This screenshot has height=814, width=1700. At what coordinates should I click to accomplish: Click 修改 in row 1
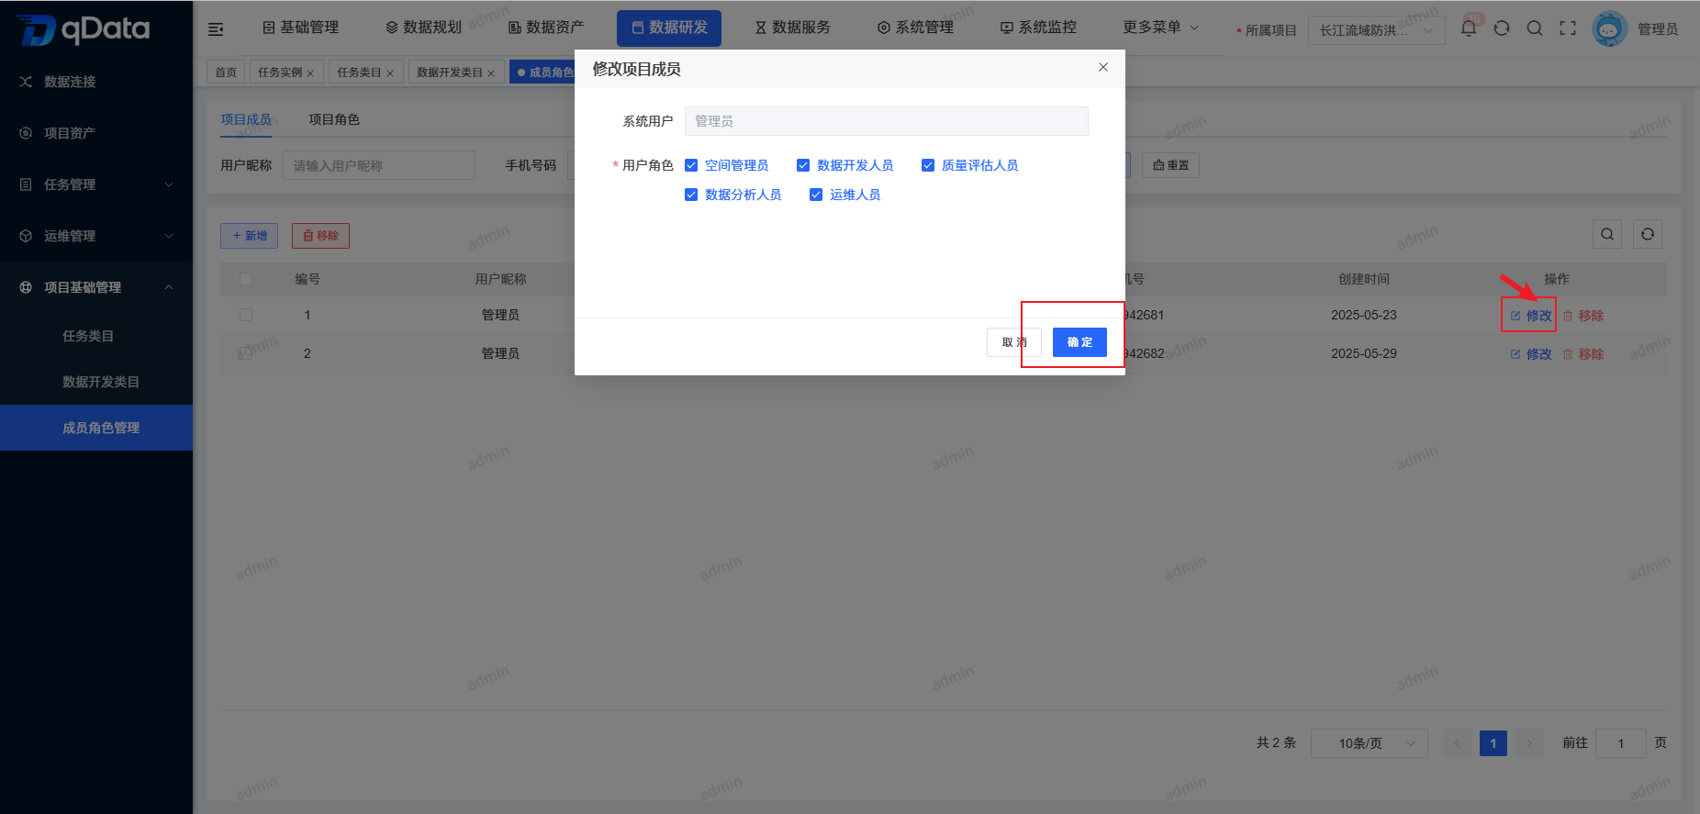[1531, 316]
